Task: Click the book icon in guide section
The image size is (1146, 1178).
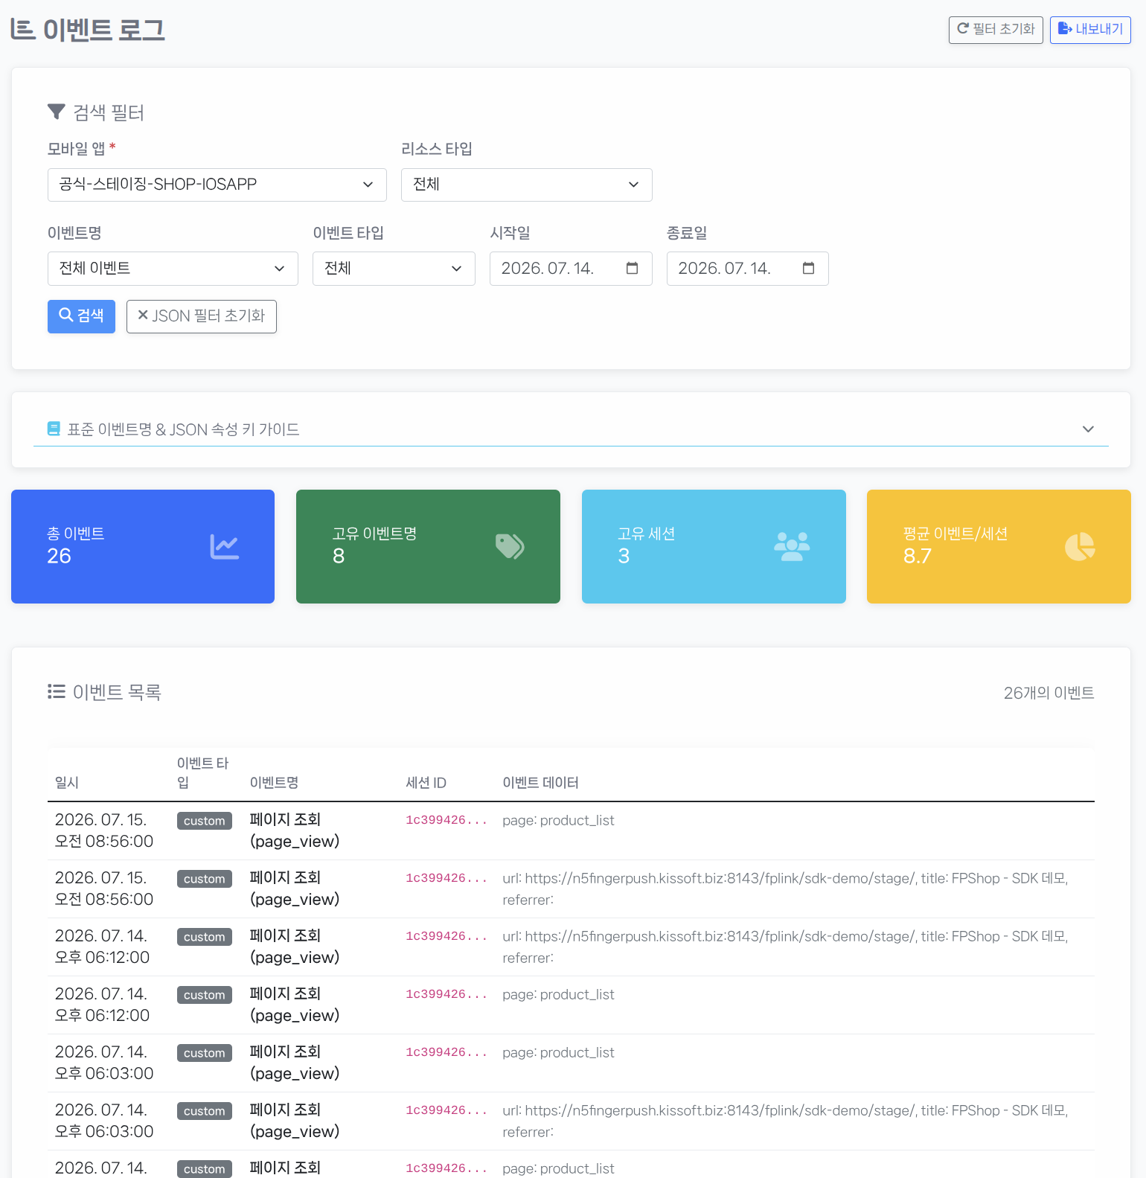Action: tap(54, 429)
